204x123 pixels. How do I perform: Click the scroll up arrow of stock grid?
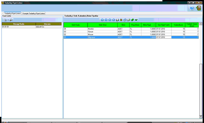tap(201, 24)
